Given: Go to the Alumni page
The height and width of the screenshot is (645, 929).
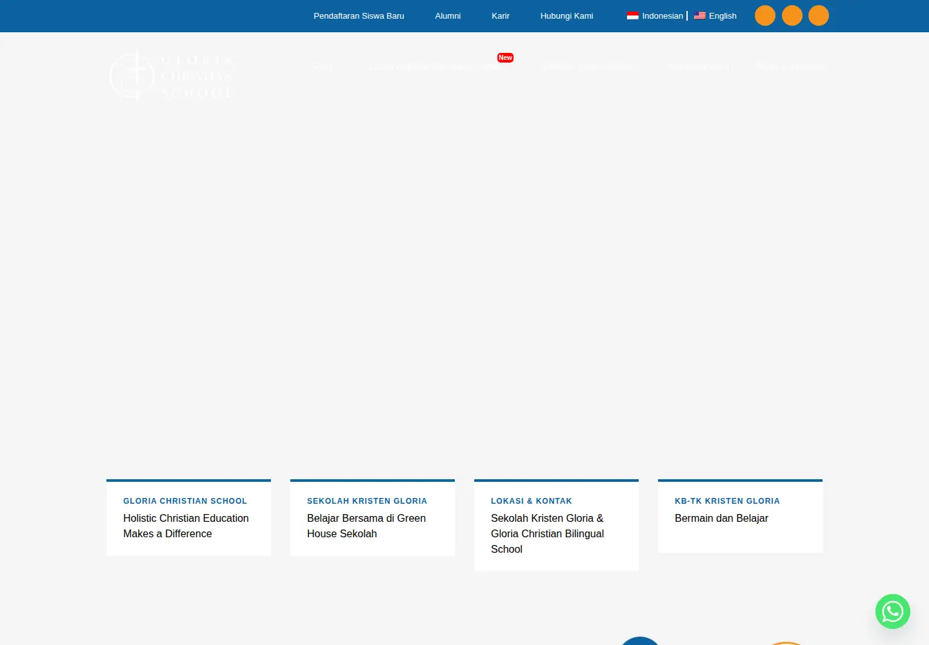Looking at the screenshot, I should point(448,16).
